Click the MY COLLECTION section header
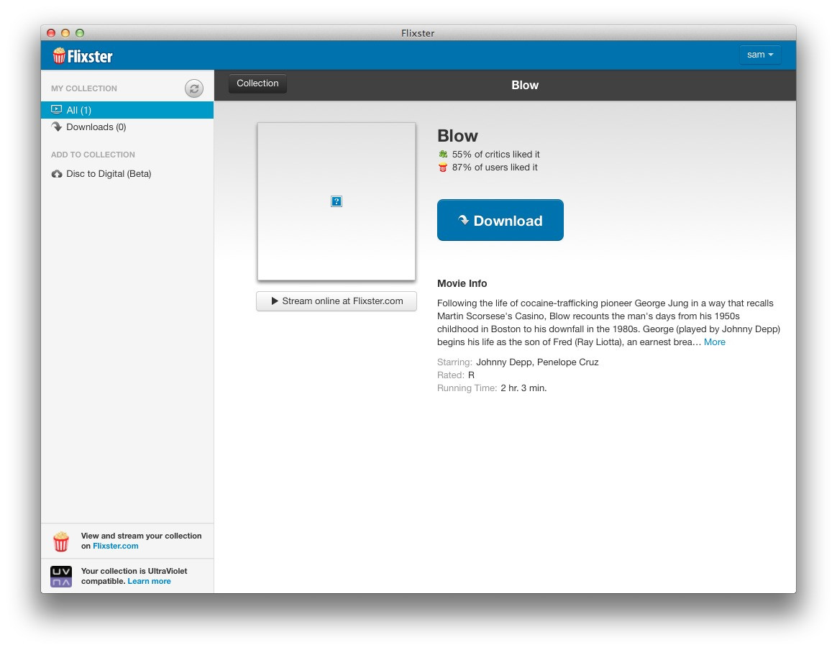 click(84, 88)
